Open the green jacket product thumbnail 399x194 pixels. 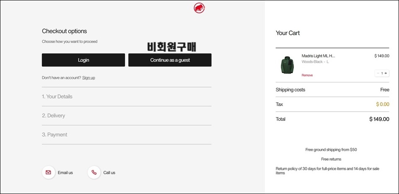tap(288, 65)
